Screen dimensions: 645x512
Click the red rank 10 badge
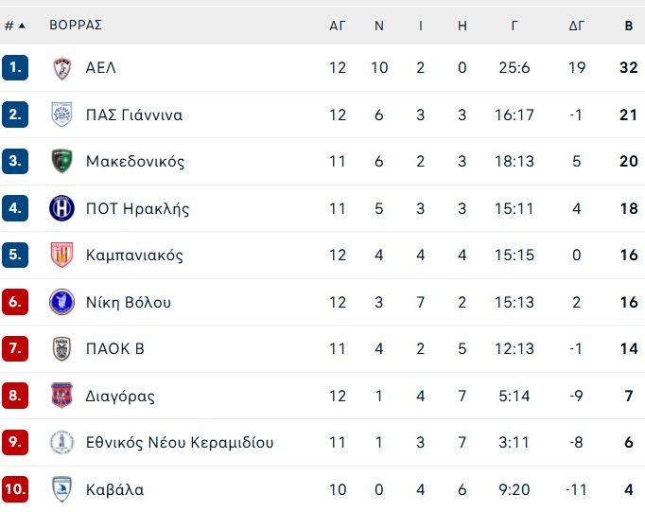15,489
